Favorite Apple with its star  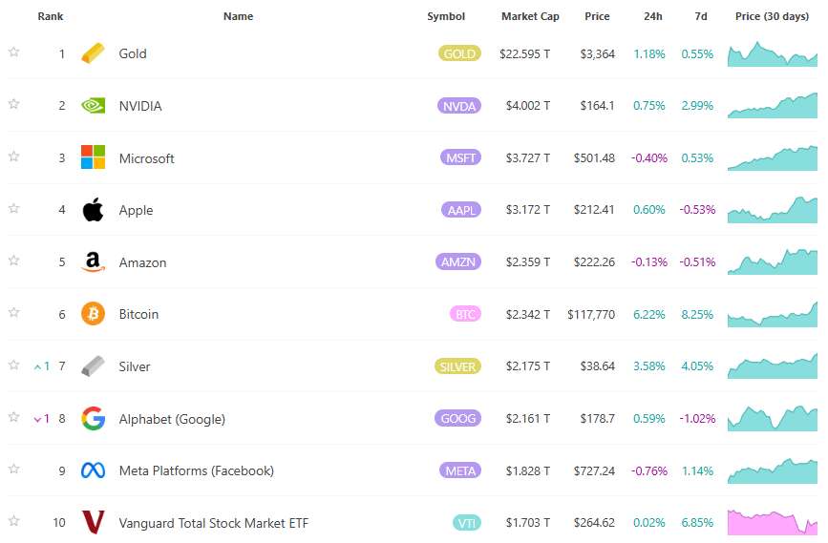(x=13, y=208)
